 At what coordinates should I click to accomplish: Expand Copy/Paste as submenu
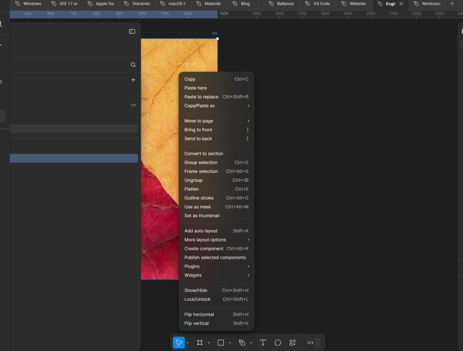[x=216, y=106]
